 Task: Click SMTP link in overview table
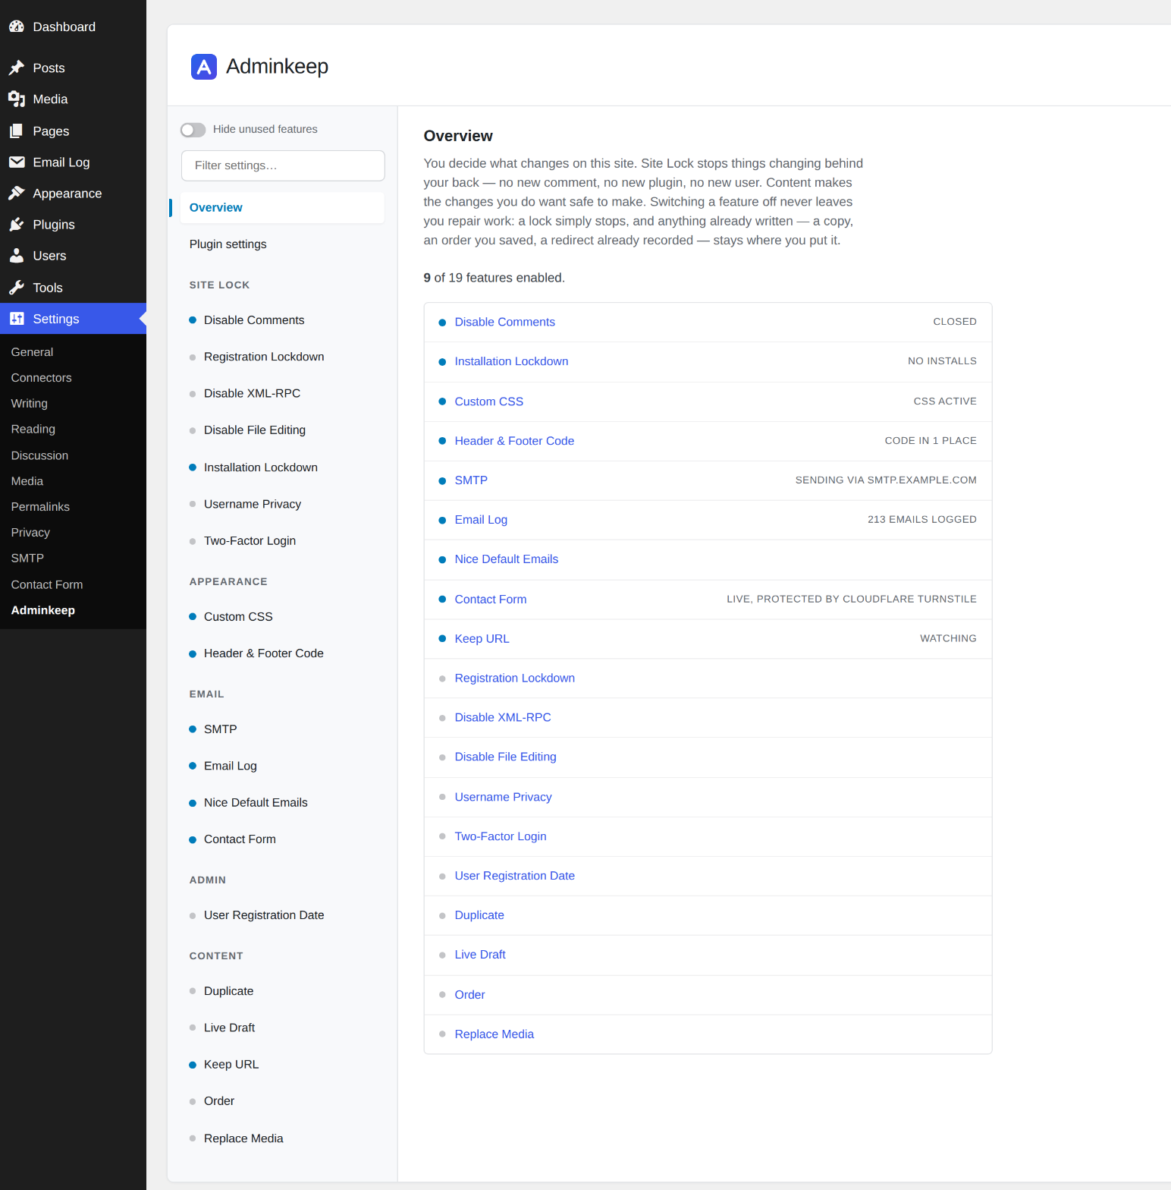[x=471, y=480]
